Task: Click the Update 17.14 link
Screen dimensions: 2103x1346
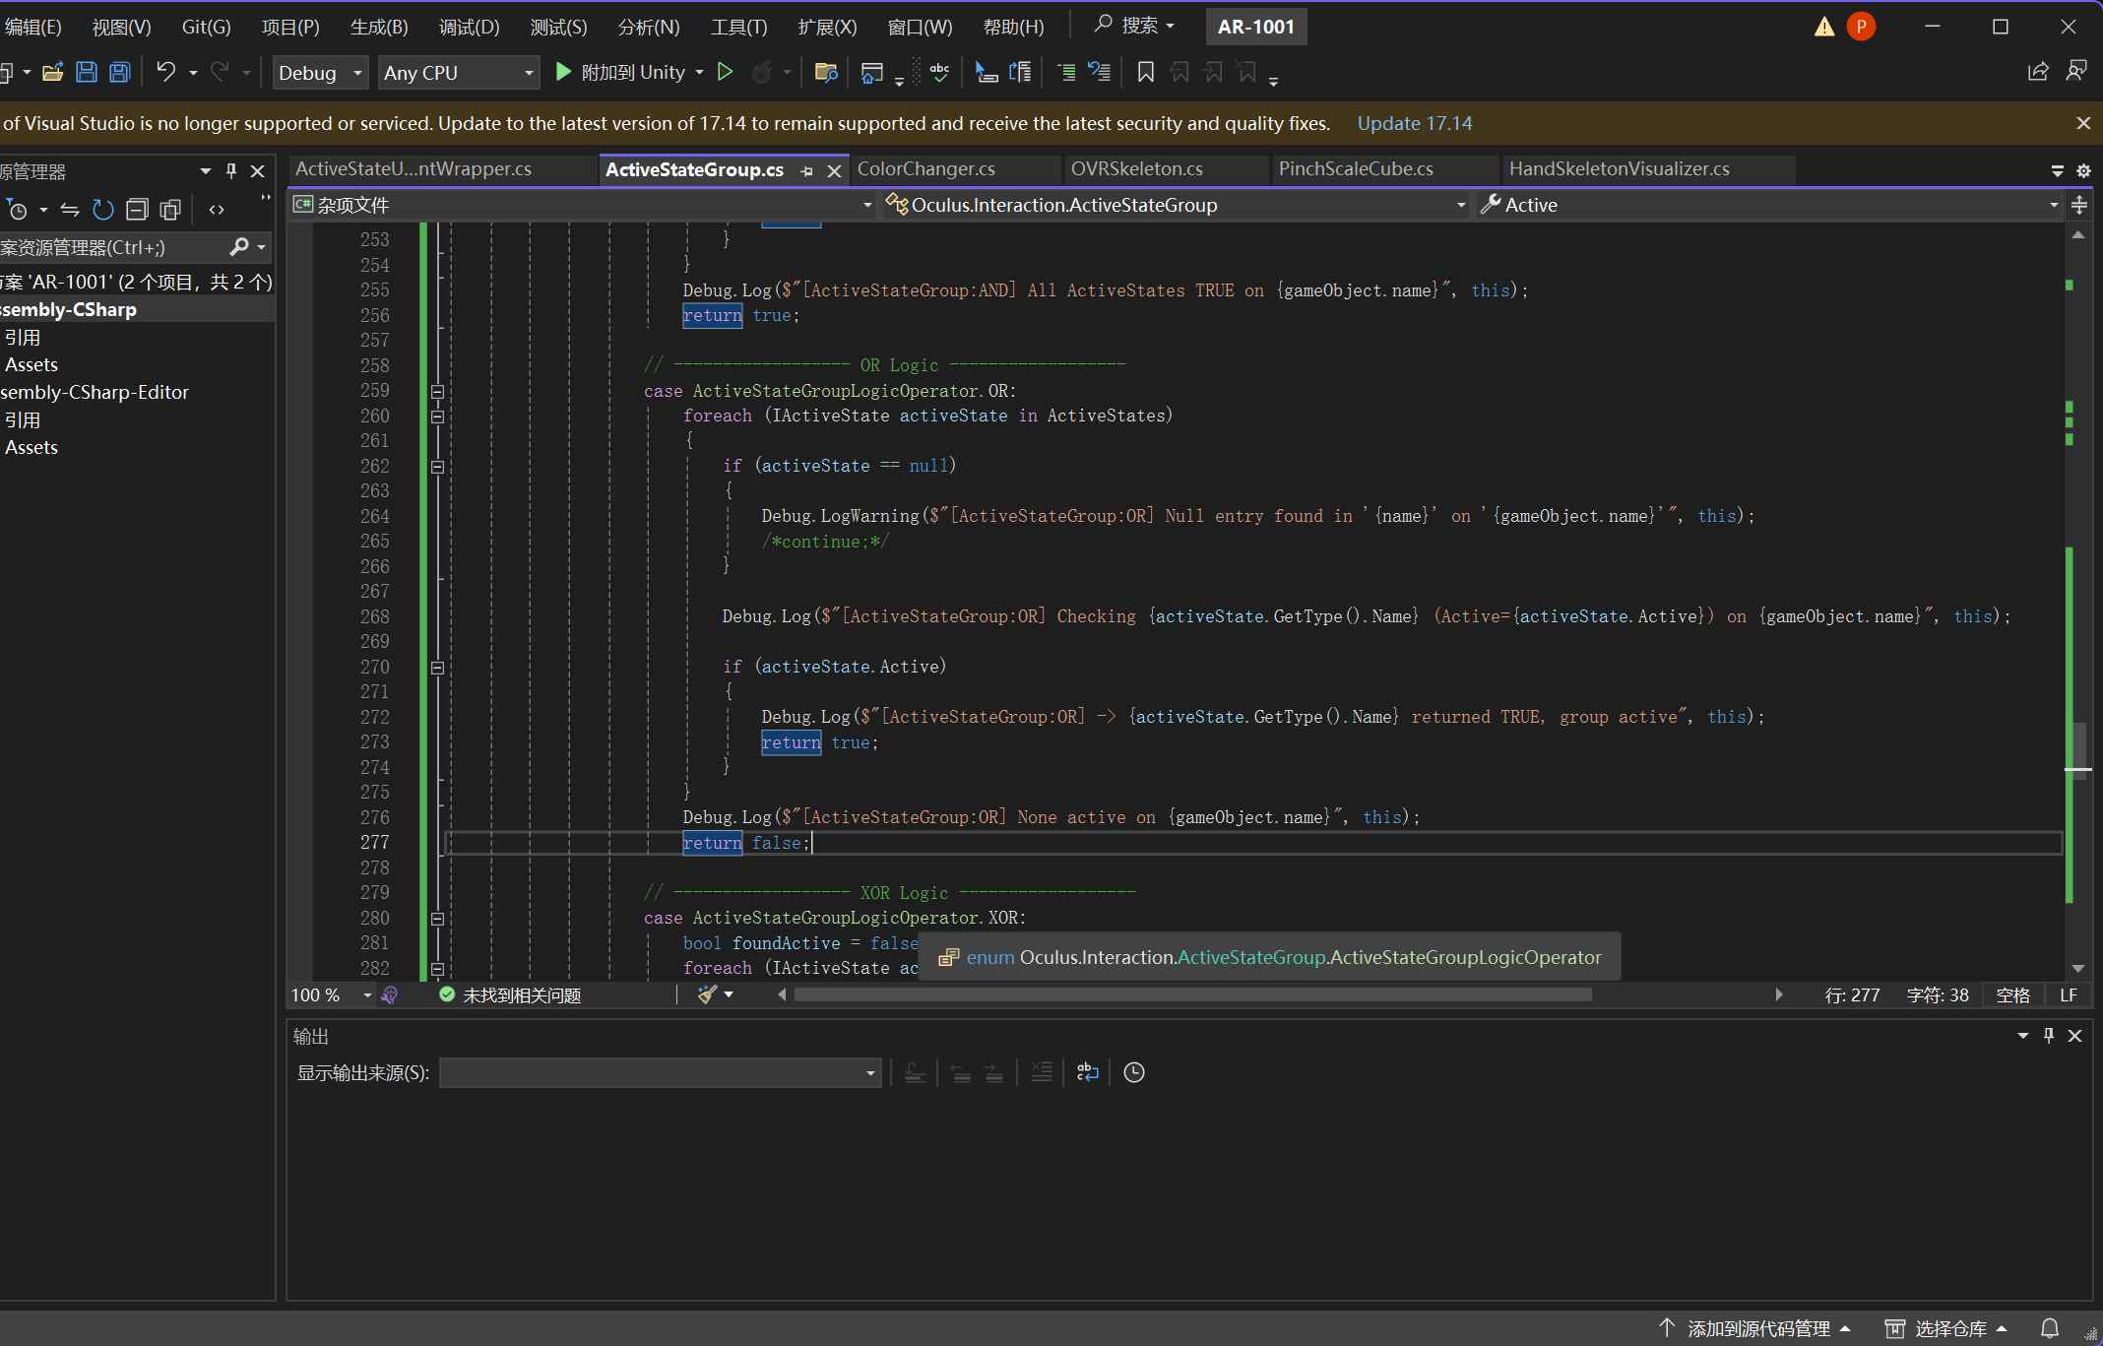Action: pyautogui.click(x=1414, y=123)
